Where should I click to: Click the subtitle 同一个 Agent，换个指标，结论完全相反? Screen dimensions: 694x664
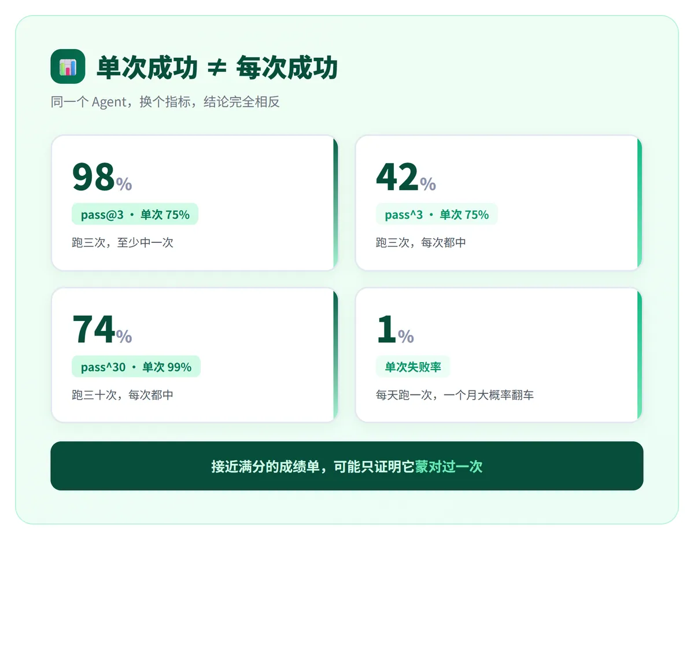(165, 102)
